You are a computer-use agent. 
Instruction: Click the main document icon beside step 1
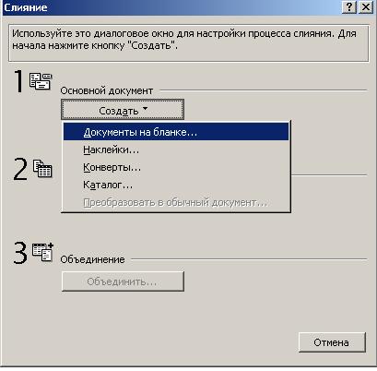tap(41, 81)
